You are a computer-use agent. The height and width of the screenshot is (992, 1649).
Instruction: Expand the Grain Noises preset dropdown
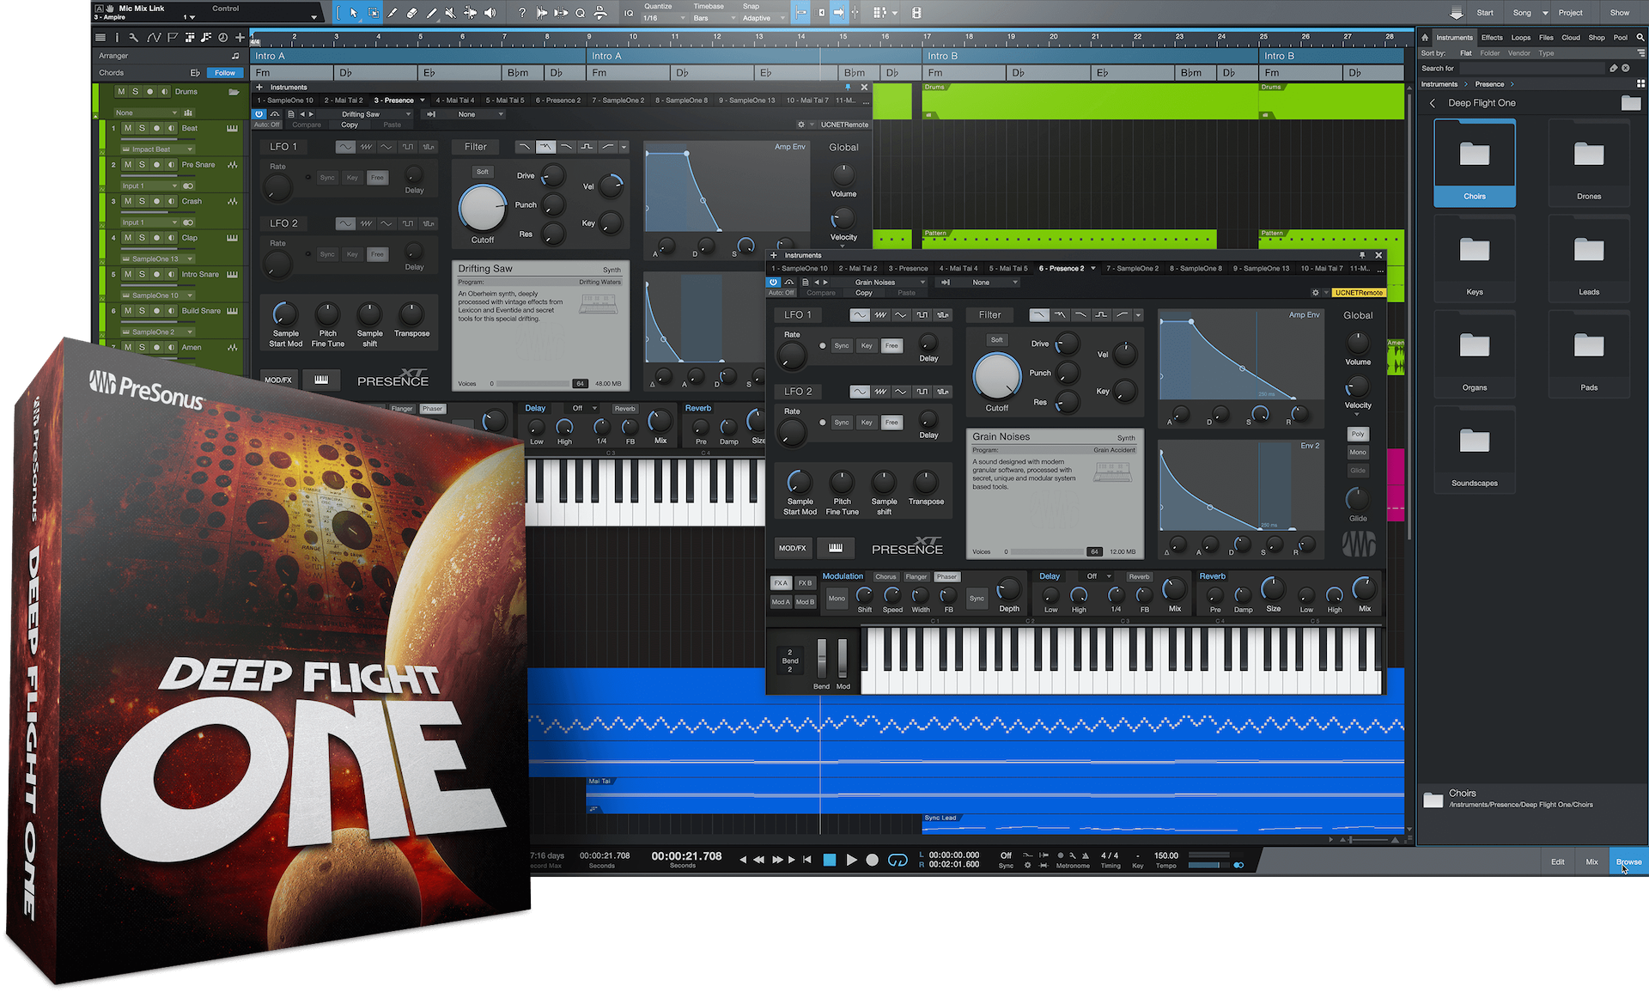pyautogui.click(x=922, y=283)
